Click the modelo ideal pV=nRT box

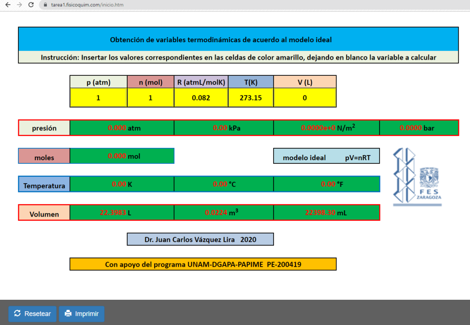326,157
